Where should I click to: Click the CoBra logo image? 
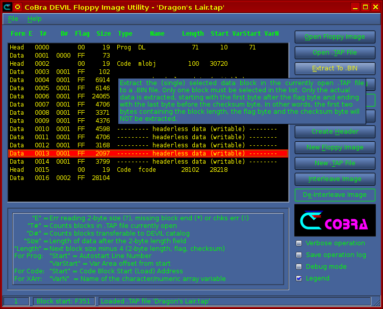(x=335, y=220)
